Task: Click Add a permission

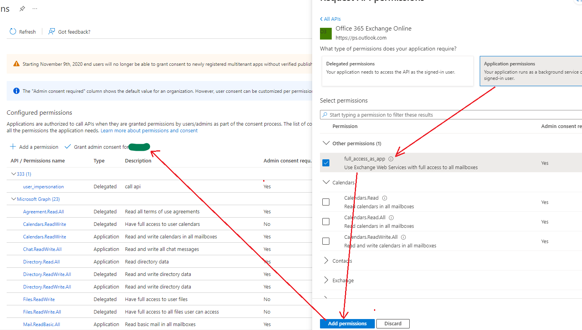Action: (39, 147)
